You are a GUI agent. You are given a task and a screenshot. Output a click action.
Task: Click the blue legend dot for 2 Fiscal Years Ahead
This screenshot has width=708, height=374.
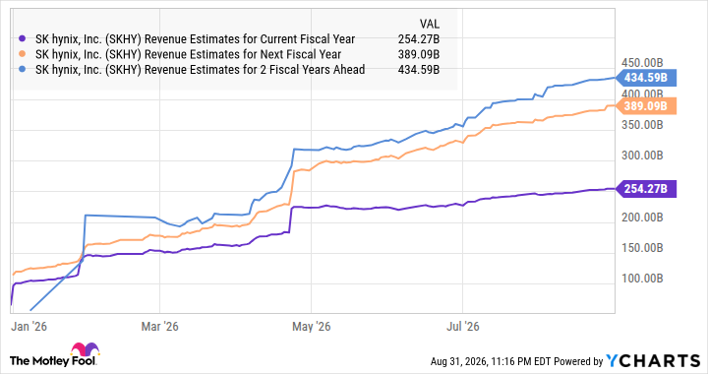23,70
